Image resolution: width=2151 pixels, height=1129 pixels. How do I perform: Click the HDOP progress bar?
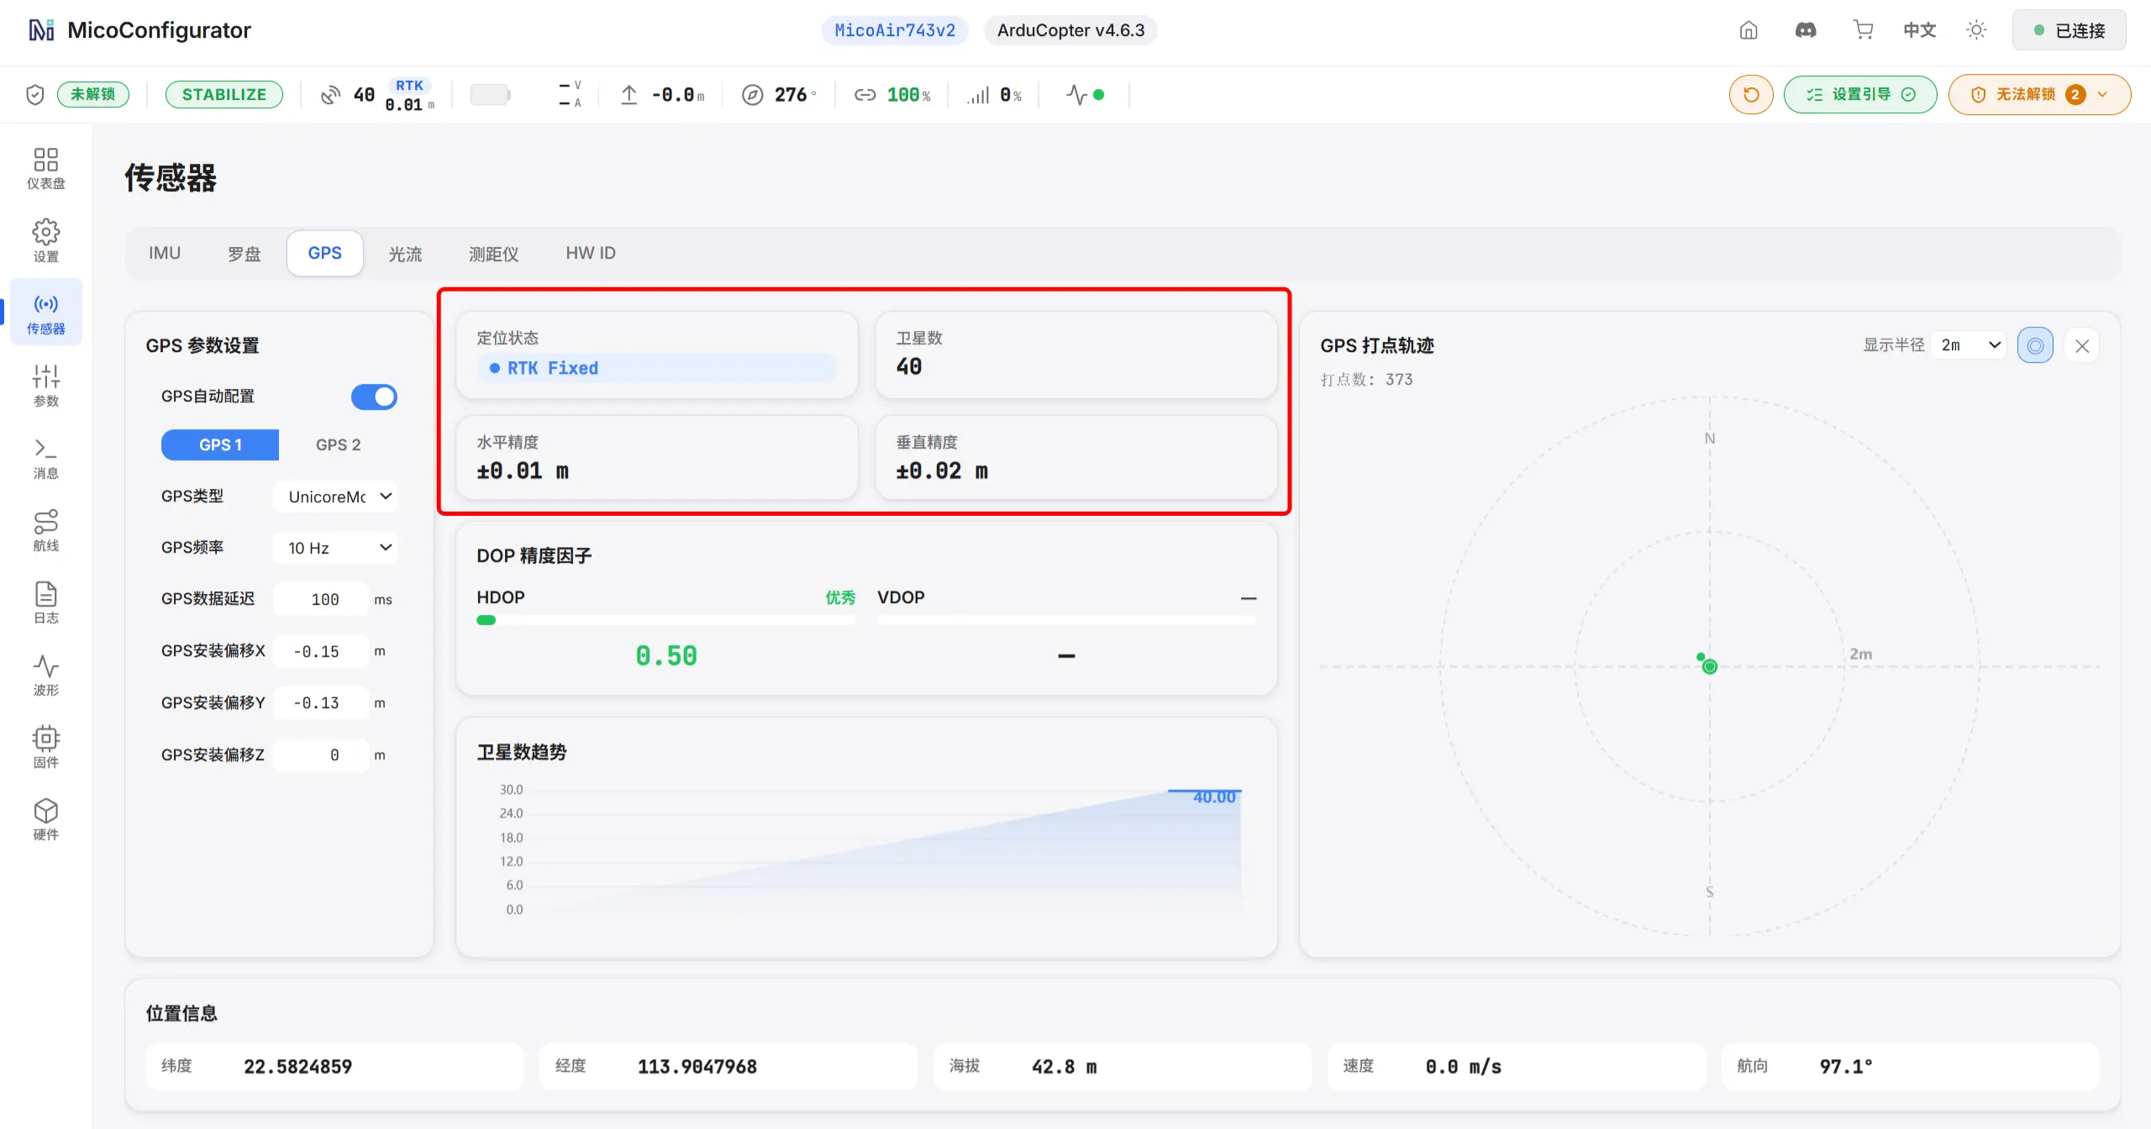(665, 620)
